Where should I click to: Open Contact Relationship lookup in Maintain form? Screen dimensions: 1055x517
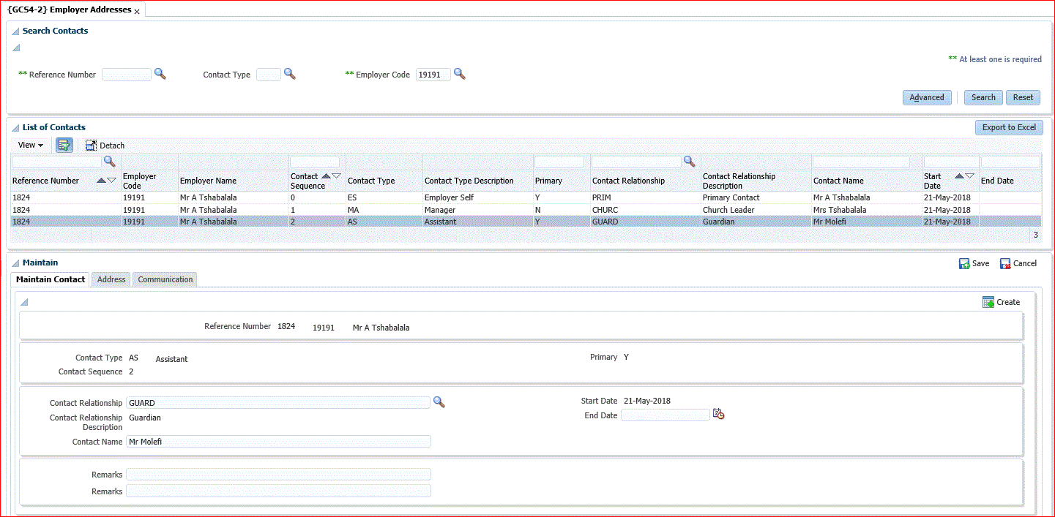click(439, 402)
